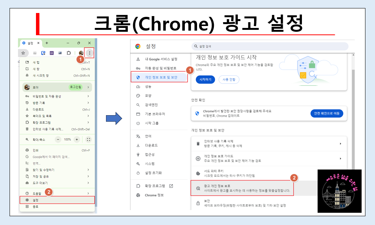Click the wrench icon beside 시스템
Image resolution: width=375 pixels, height=225 pixels.
pyautogui.click(x=138, y=164)
